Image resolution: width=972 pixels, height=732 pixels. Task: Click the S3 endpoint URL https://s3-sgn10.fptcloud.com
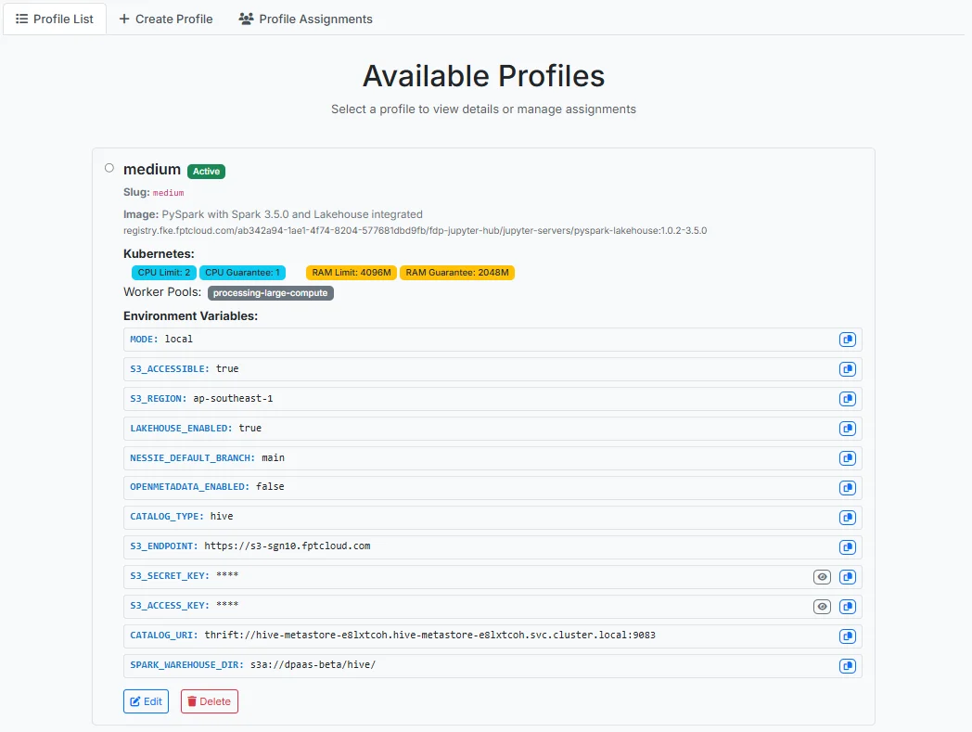pyautogui.click(x=287, y=546)
